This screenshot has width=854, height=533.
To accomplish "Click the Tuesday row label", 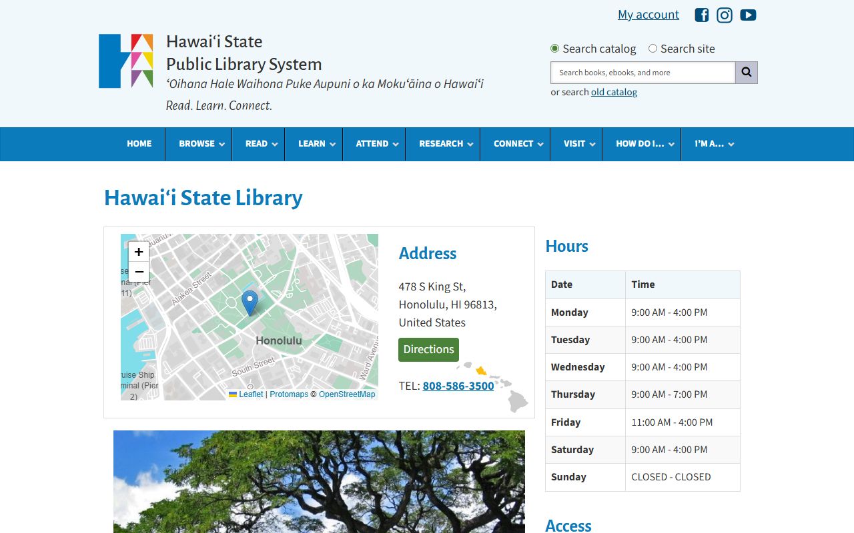I will point(570,340).
